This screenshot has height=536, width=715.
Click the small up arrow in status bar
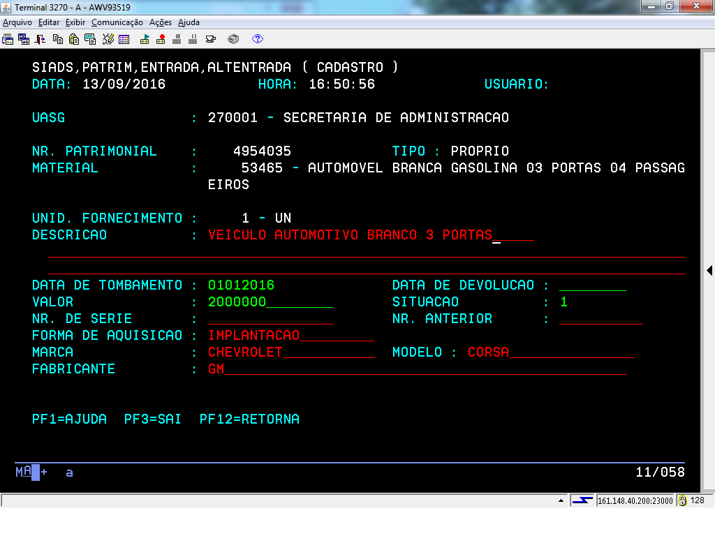pyautogui.click(x=561, y=500)
